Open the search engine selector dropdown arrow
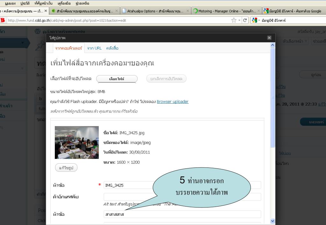Viewport: 326px width, 225px height. tap(259, 20)
